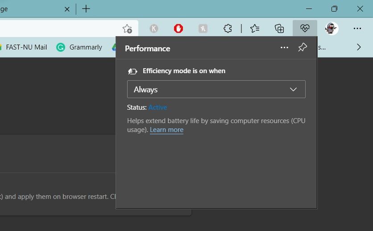Open browser Settings and more menu
The height and width of the screenshot is (231, 373).
[x=357, y=29]
